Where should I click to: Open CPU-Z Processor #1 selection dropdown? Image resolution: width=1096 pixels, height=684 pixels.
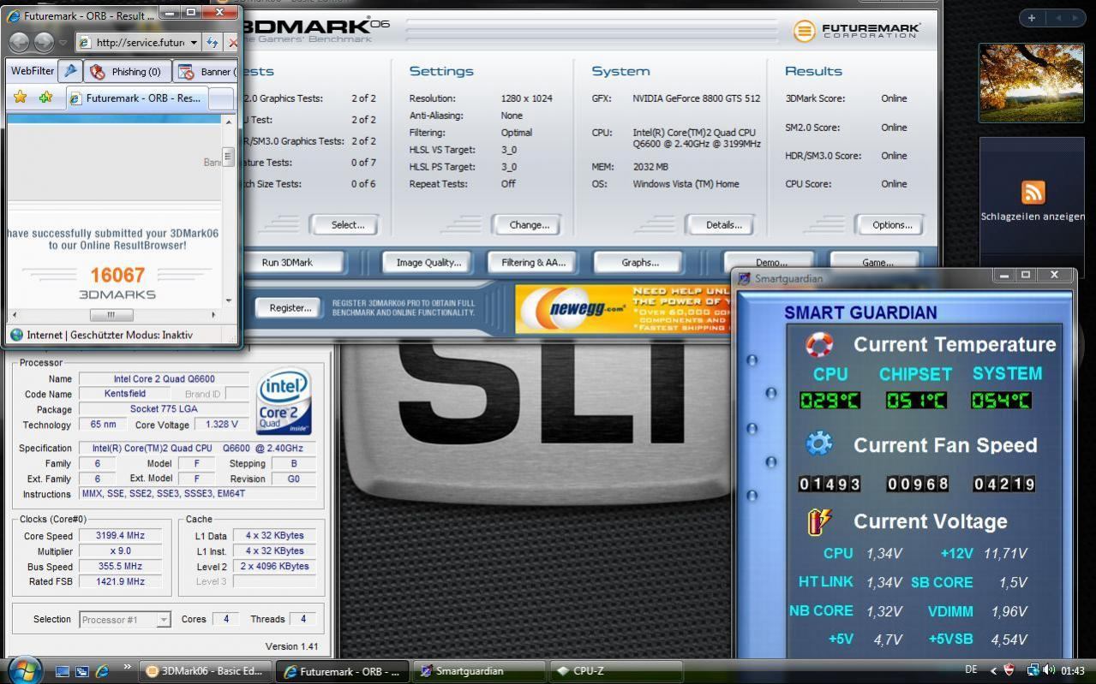click(125, 620)
